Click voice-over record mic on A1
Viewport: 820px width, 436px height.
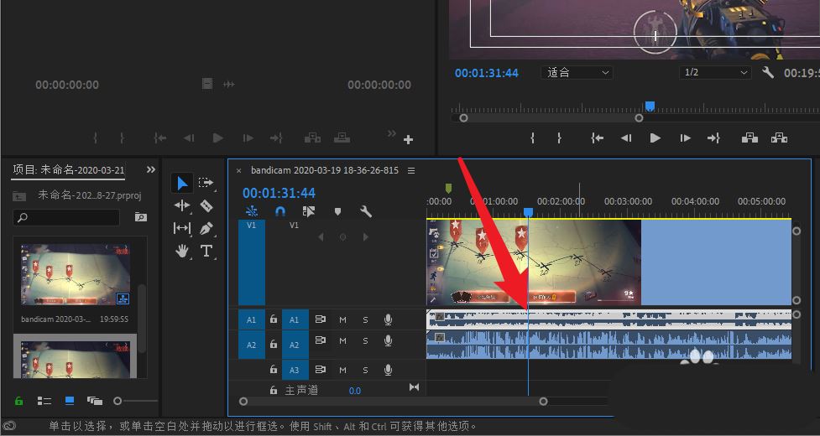click(388, 319)
